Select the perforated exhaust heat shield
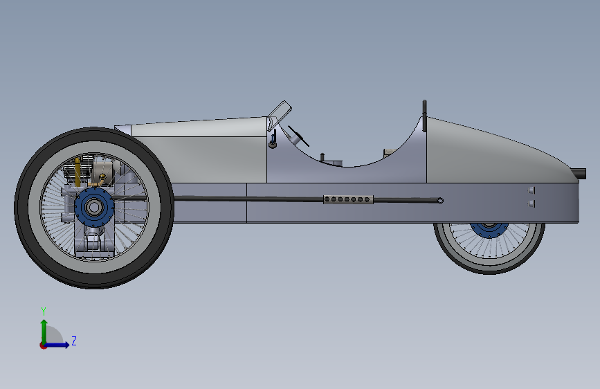600x389 pixels. point(348,199)
